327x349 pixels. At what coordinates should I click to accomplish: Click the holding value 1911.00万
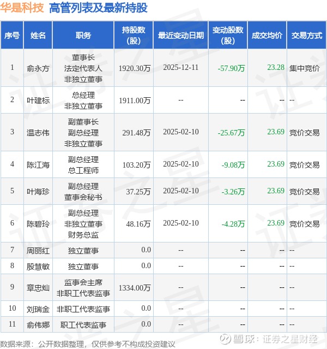(x=135, y=100)
